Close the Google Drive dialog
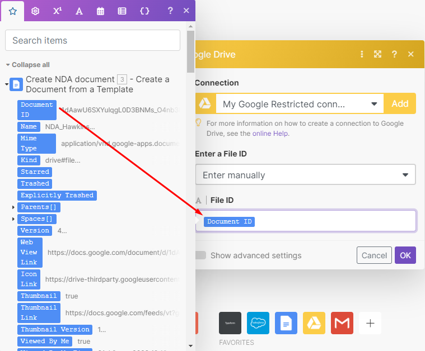Screen dimensions: 425x351 [x=411, y=54]
